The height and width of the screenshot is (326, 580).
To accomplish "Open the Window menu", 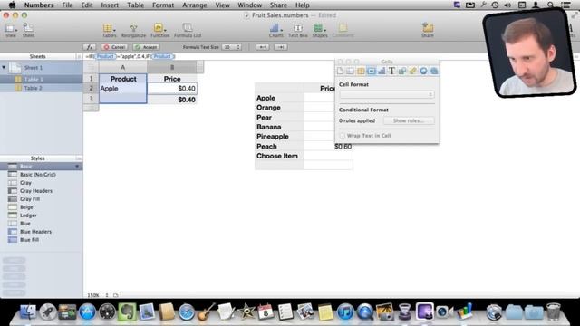I will click(250, 5).
